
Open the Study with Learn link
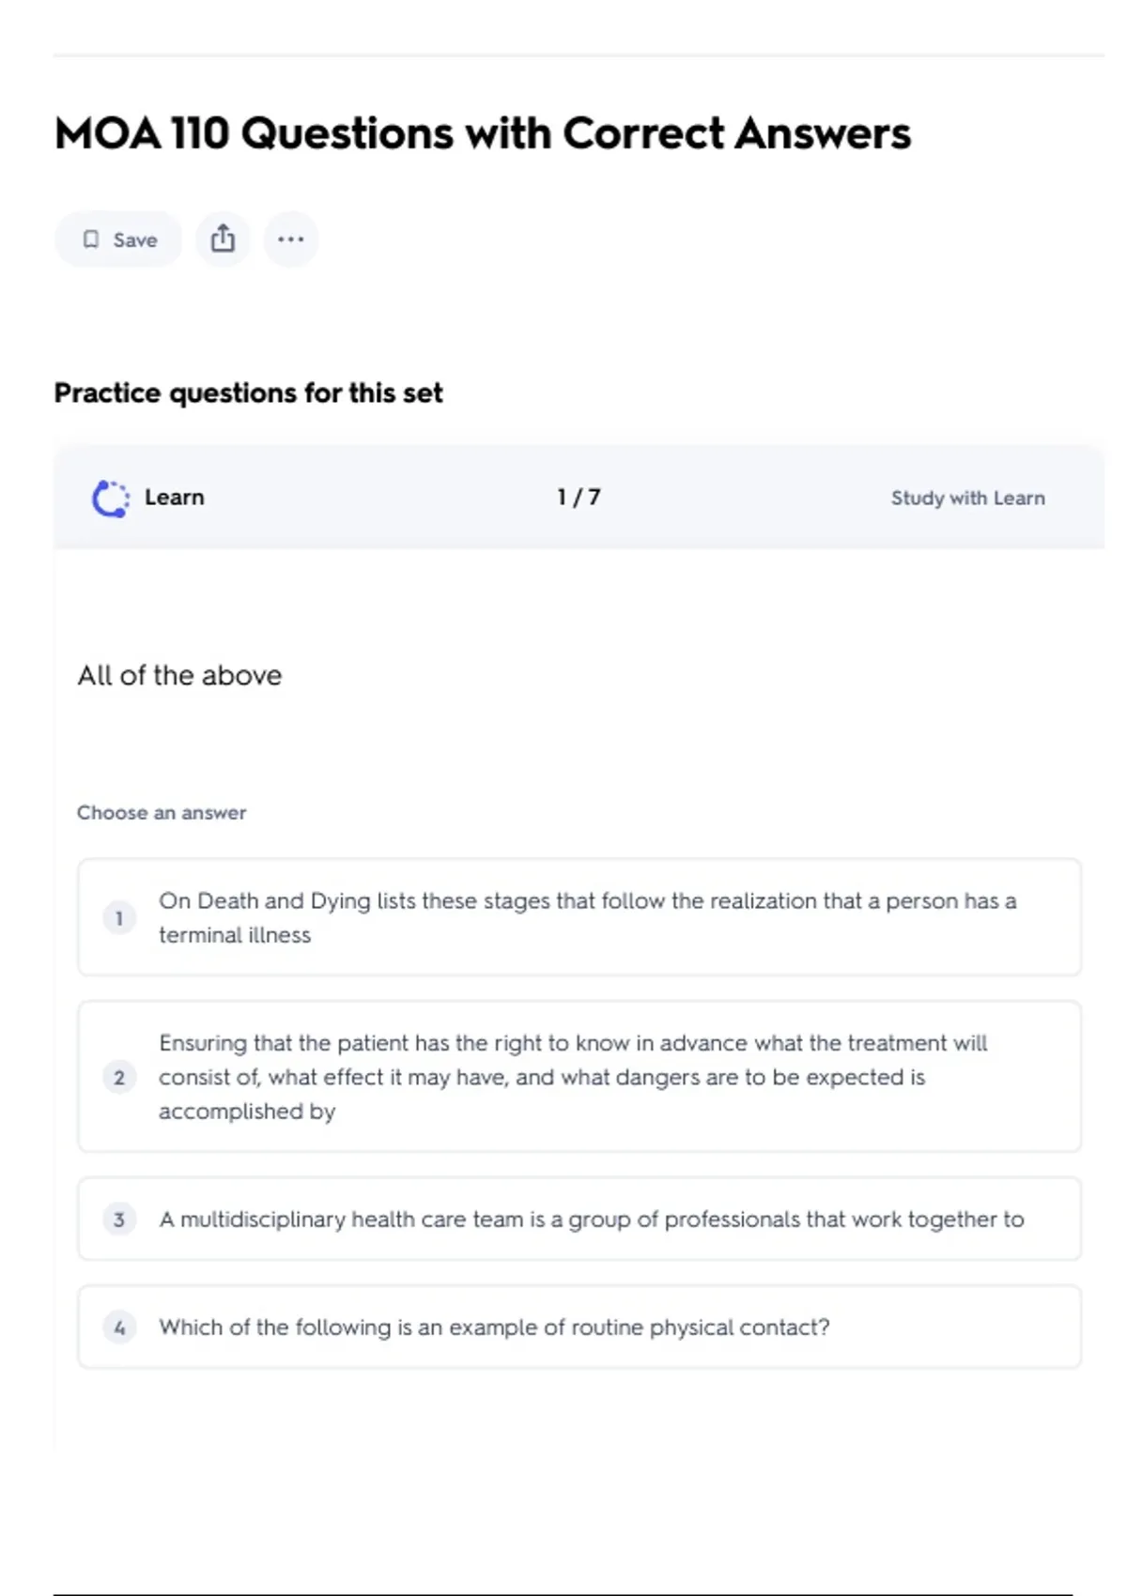(x=967, y=499)
